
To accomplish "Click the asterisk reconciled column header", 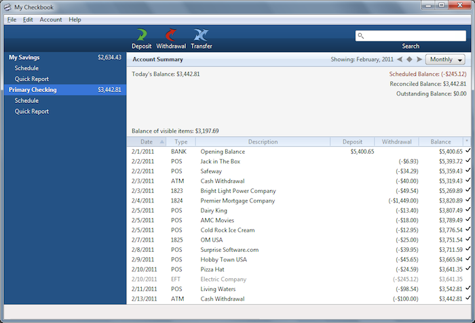I will pyautogui.click(x=466, y=142).
